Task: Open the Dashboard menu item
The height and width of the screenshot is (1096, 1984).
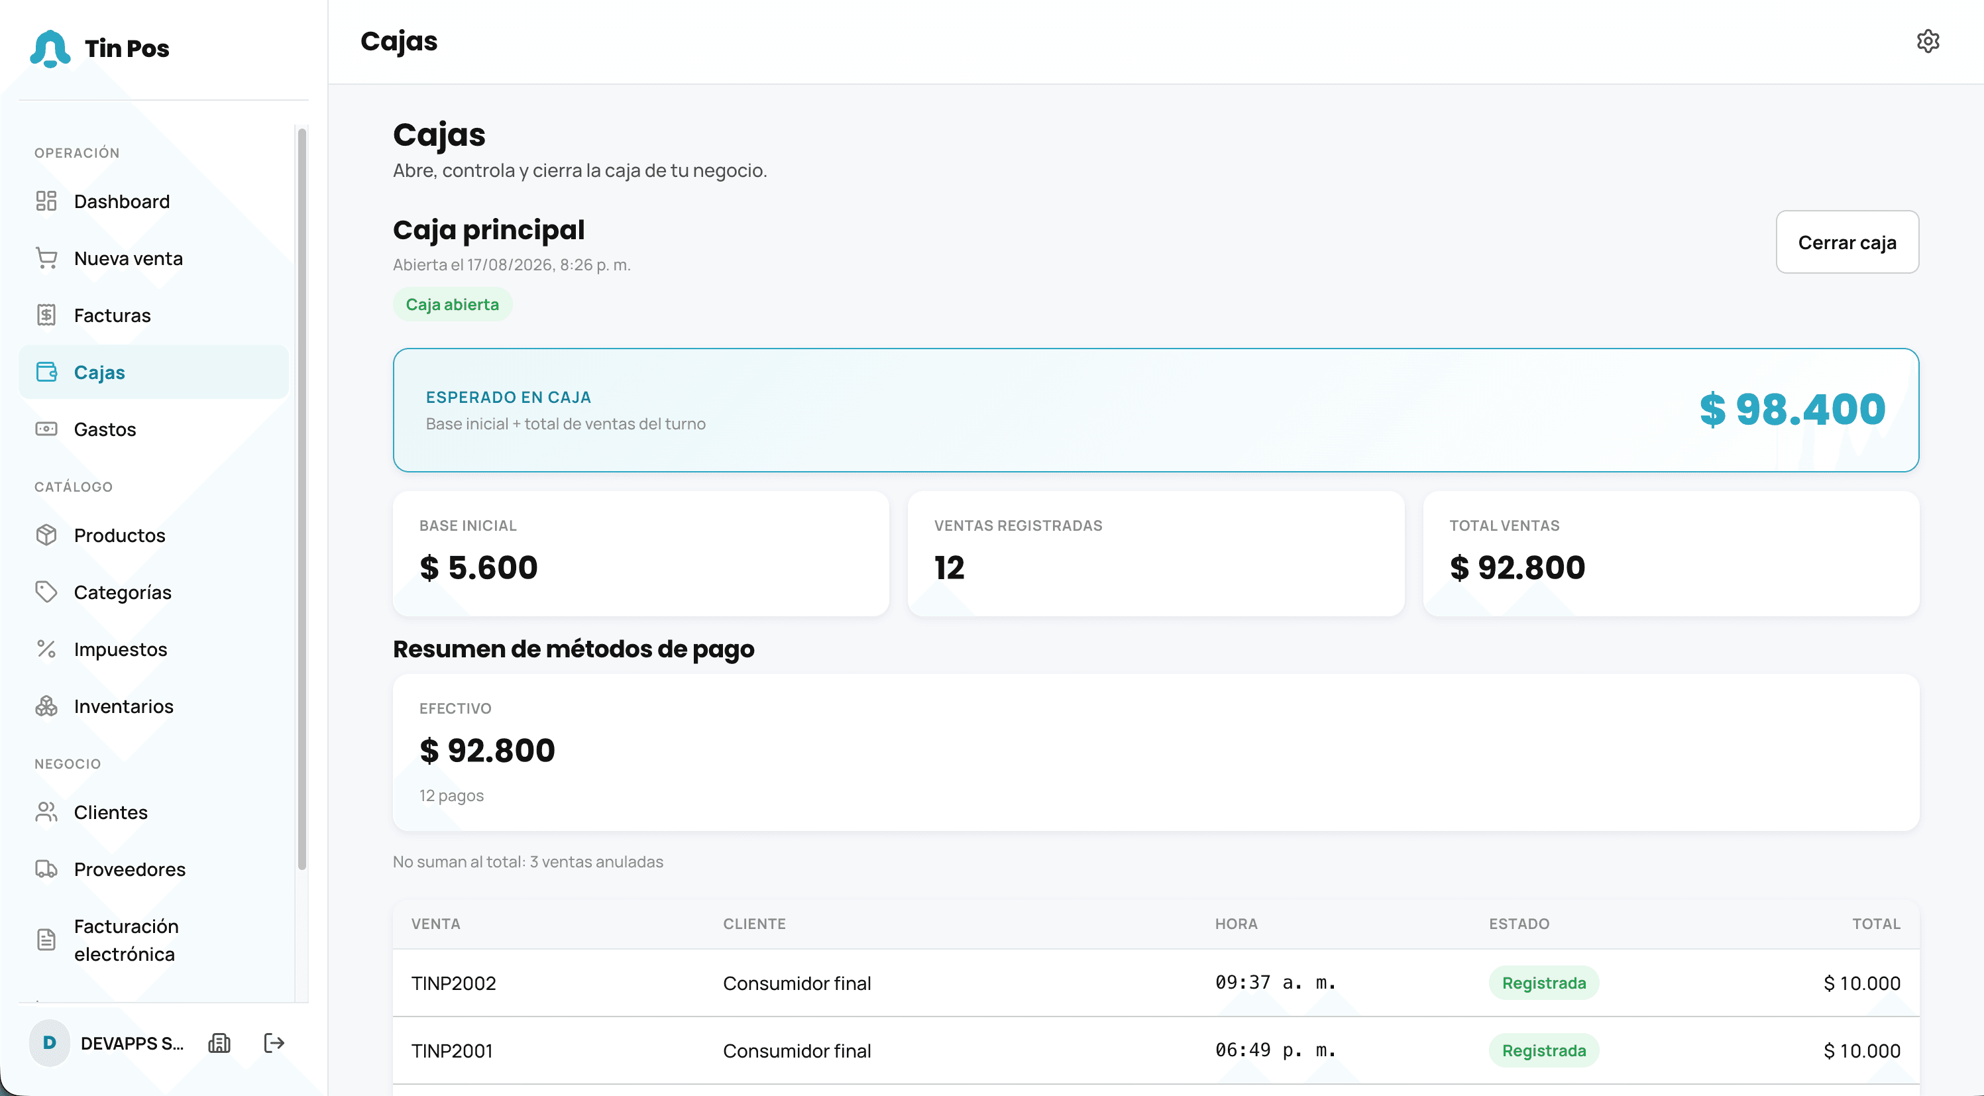Action: pyautogui.click(x=154, y=201)
